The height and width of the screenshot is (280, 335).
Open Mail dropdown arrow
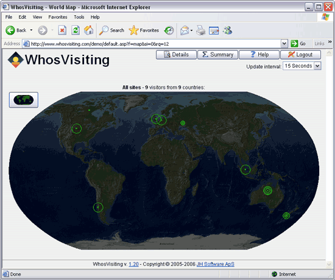[x=191, y=30]
